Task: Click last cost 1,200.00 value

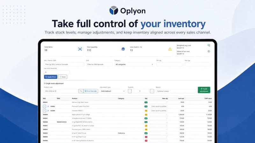Action: (x=181, y=115)
